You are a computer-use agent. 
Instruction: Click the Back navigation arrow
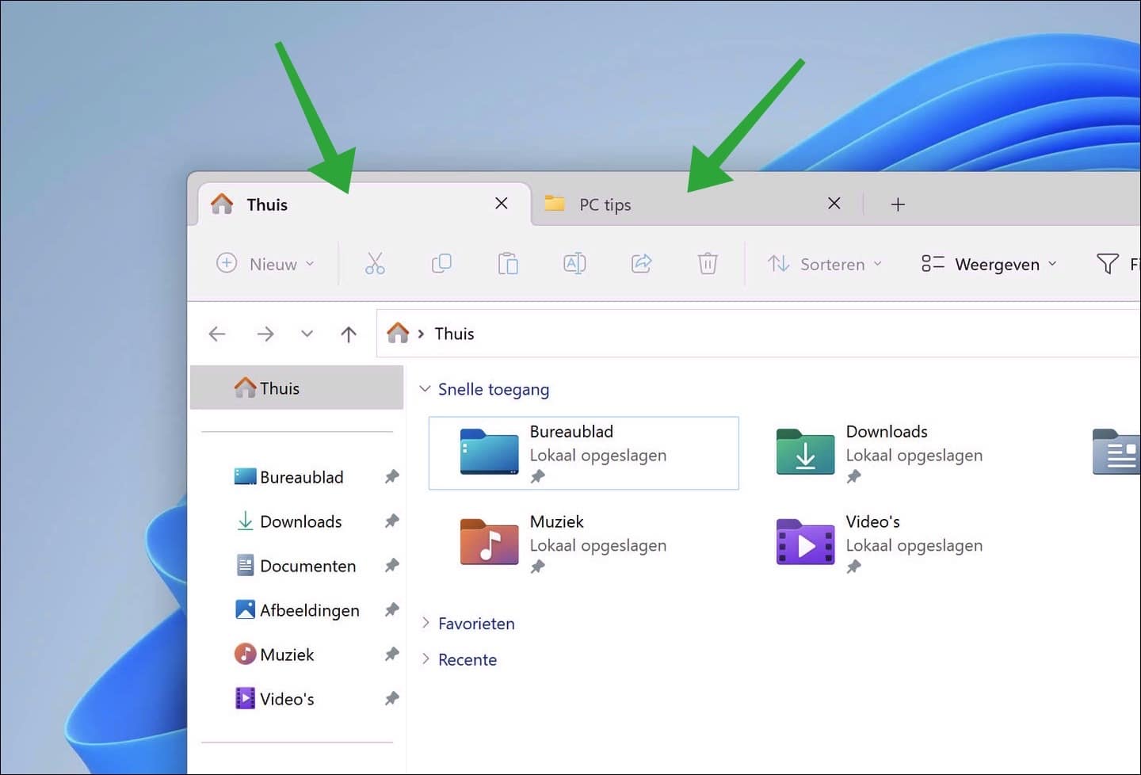[x=216, y=334]
